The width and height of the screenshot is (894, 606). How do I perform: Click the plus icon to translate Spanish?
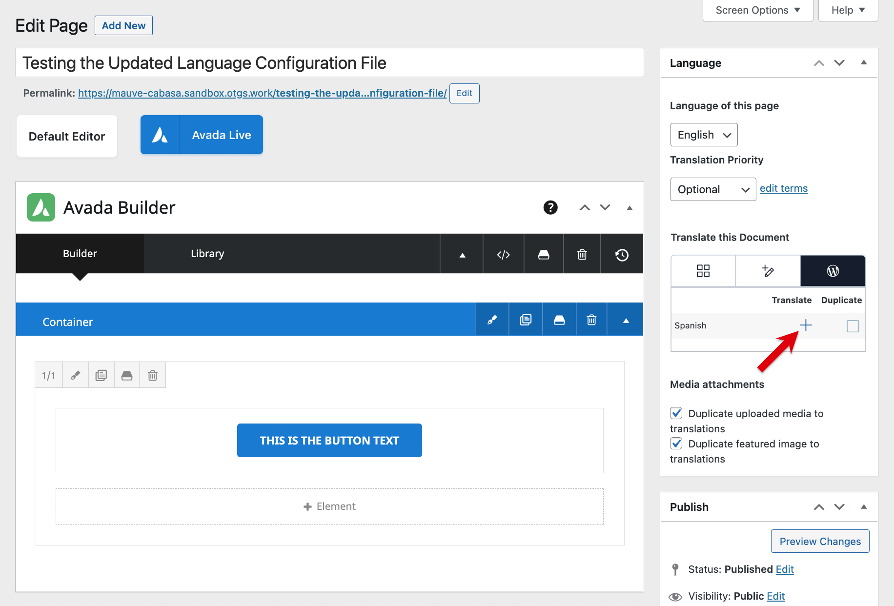click(x=805, y=325)
